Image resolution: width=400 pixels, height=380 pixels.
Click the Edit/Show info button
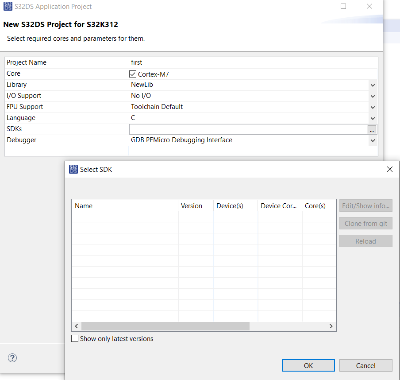[365, 206]
